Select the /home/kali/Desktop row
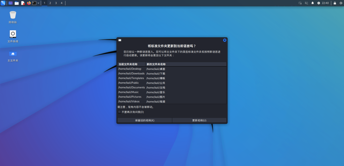 pyautogui.click(x=172, y=69)
